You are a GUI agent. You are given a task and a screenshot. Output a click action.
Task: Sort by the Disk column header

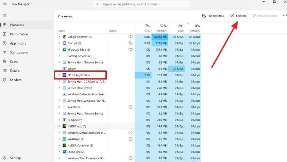point(176,28)
